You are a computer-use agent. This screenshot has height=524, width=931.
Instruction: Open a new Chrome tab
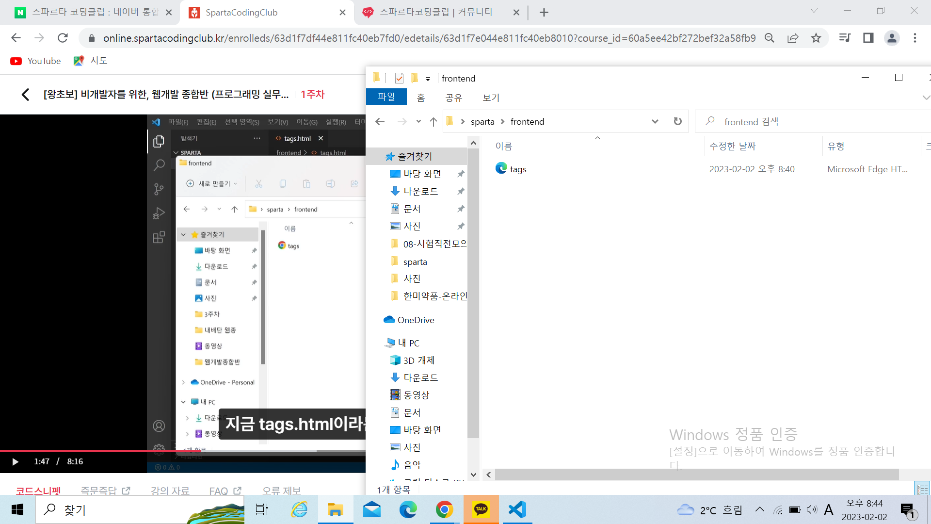pos(544,13)
